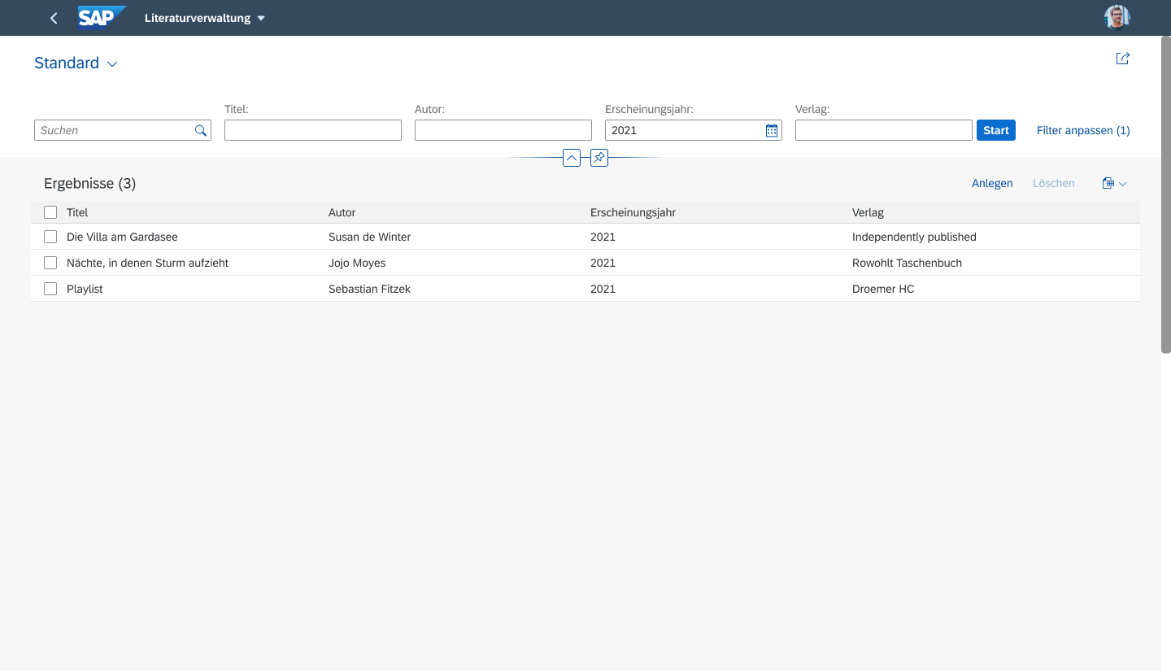This screenshot has width=1171, height=671.
Task: Click the export to spreadsheet icon
Action: point(1108,183)
